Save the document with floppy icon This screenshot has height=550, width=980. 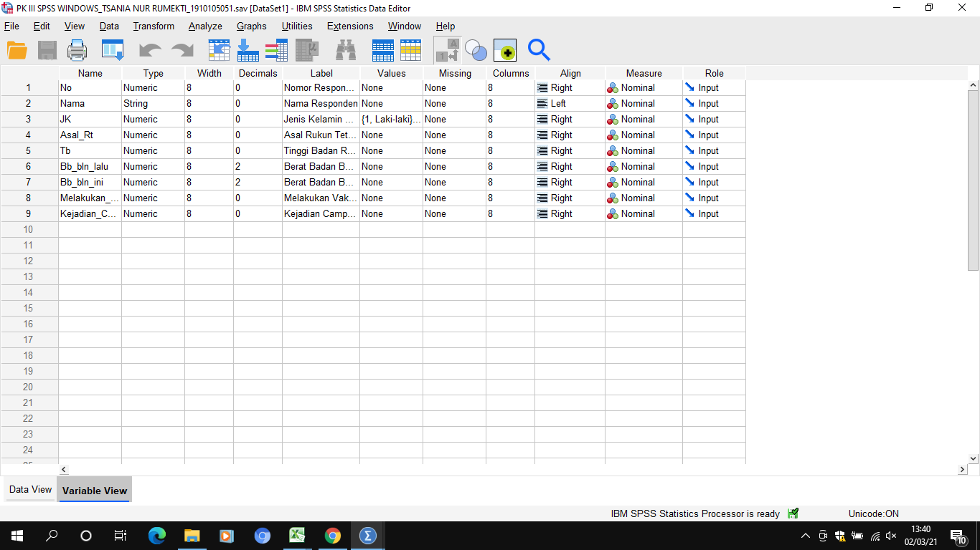(x=47, y=50)
